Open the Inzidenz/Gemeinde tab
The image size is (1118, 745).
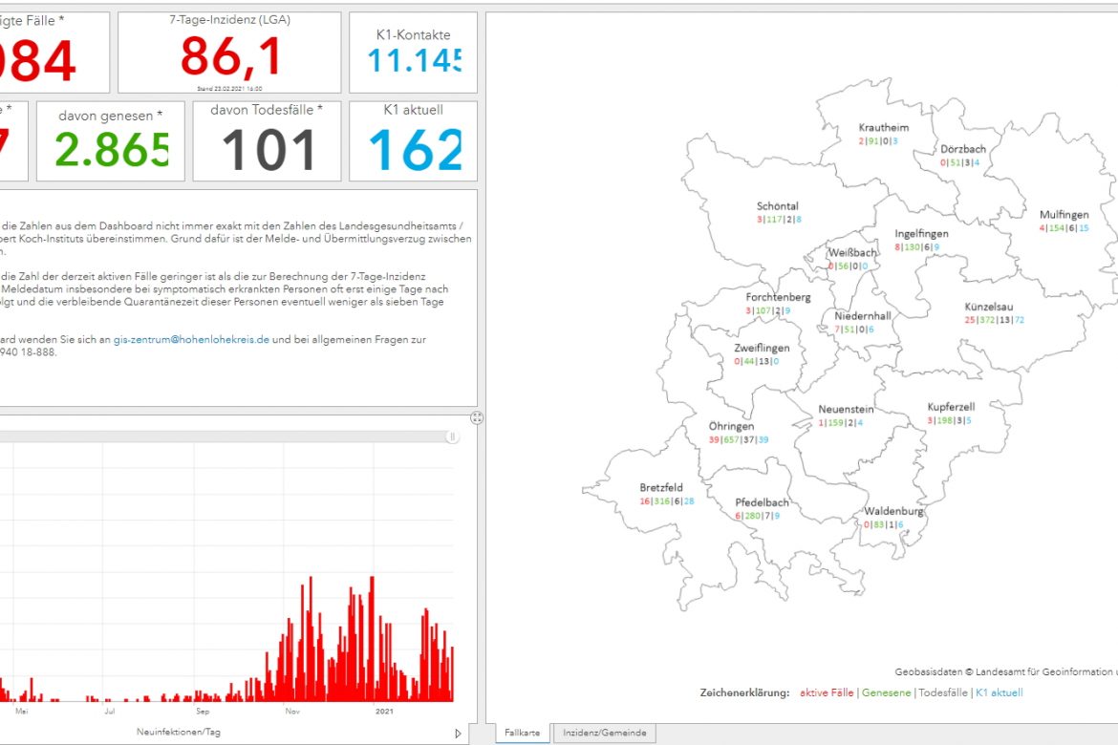tap(604, 733)
